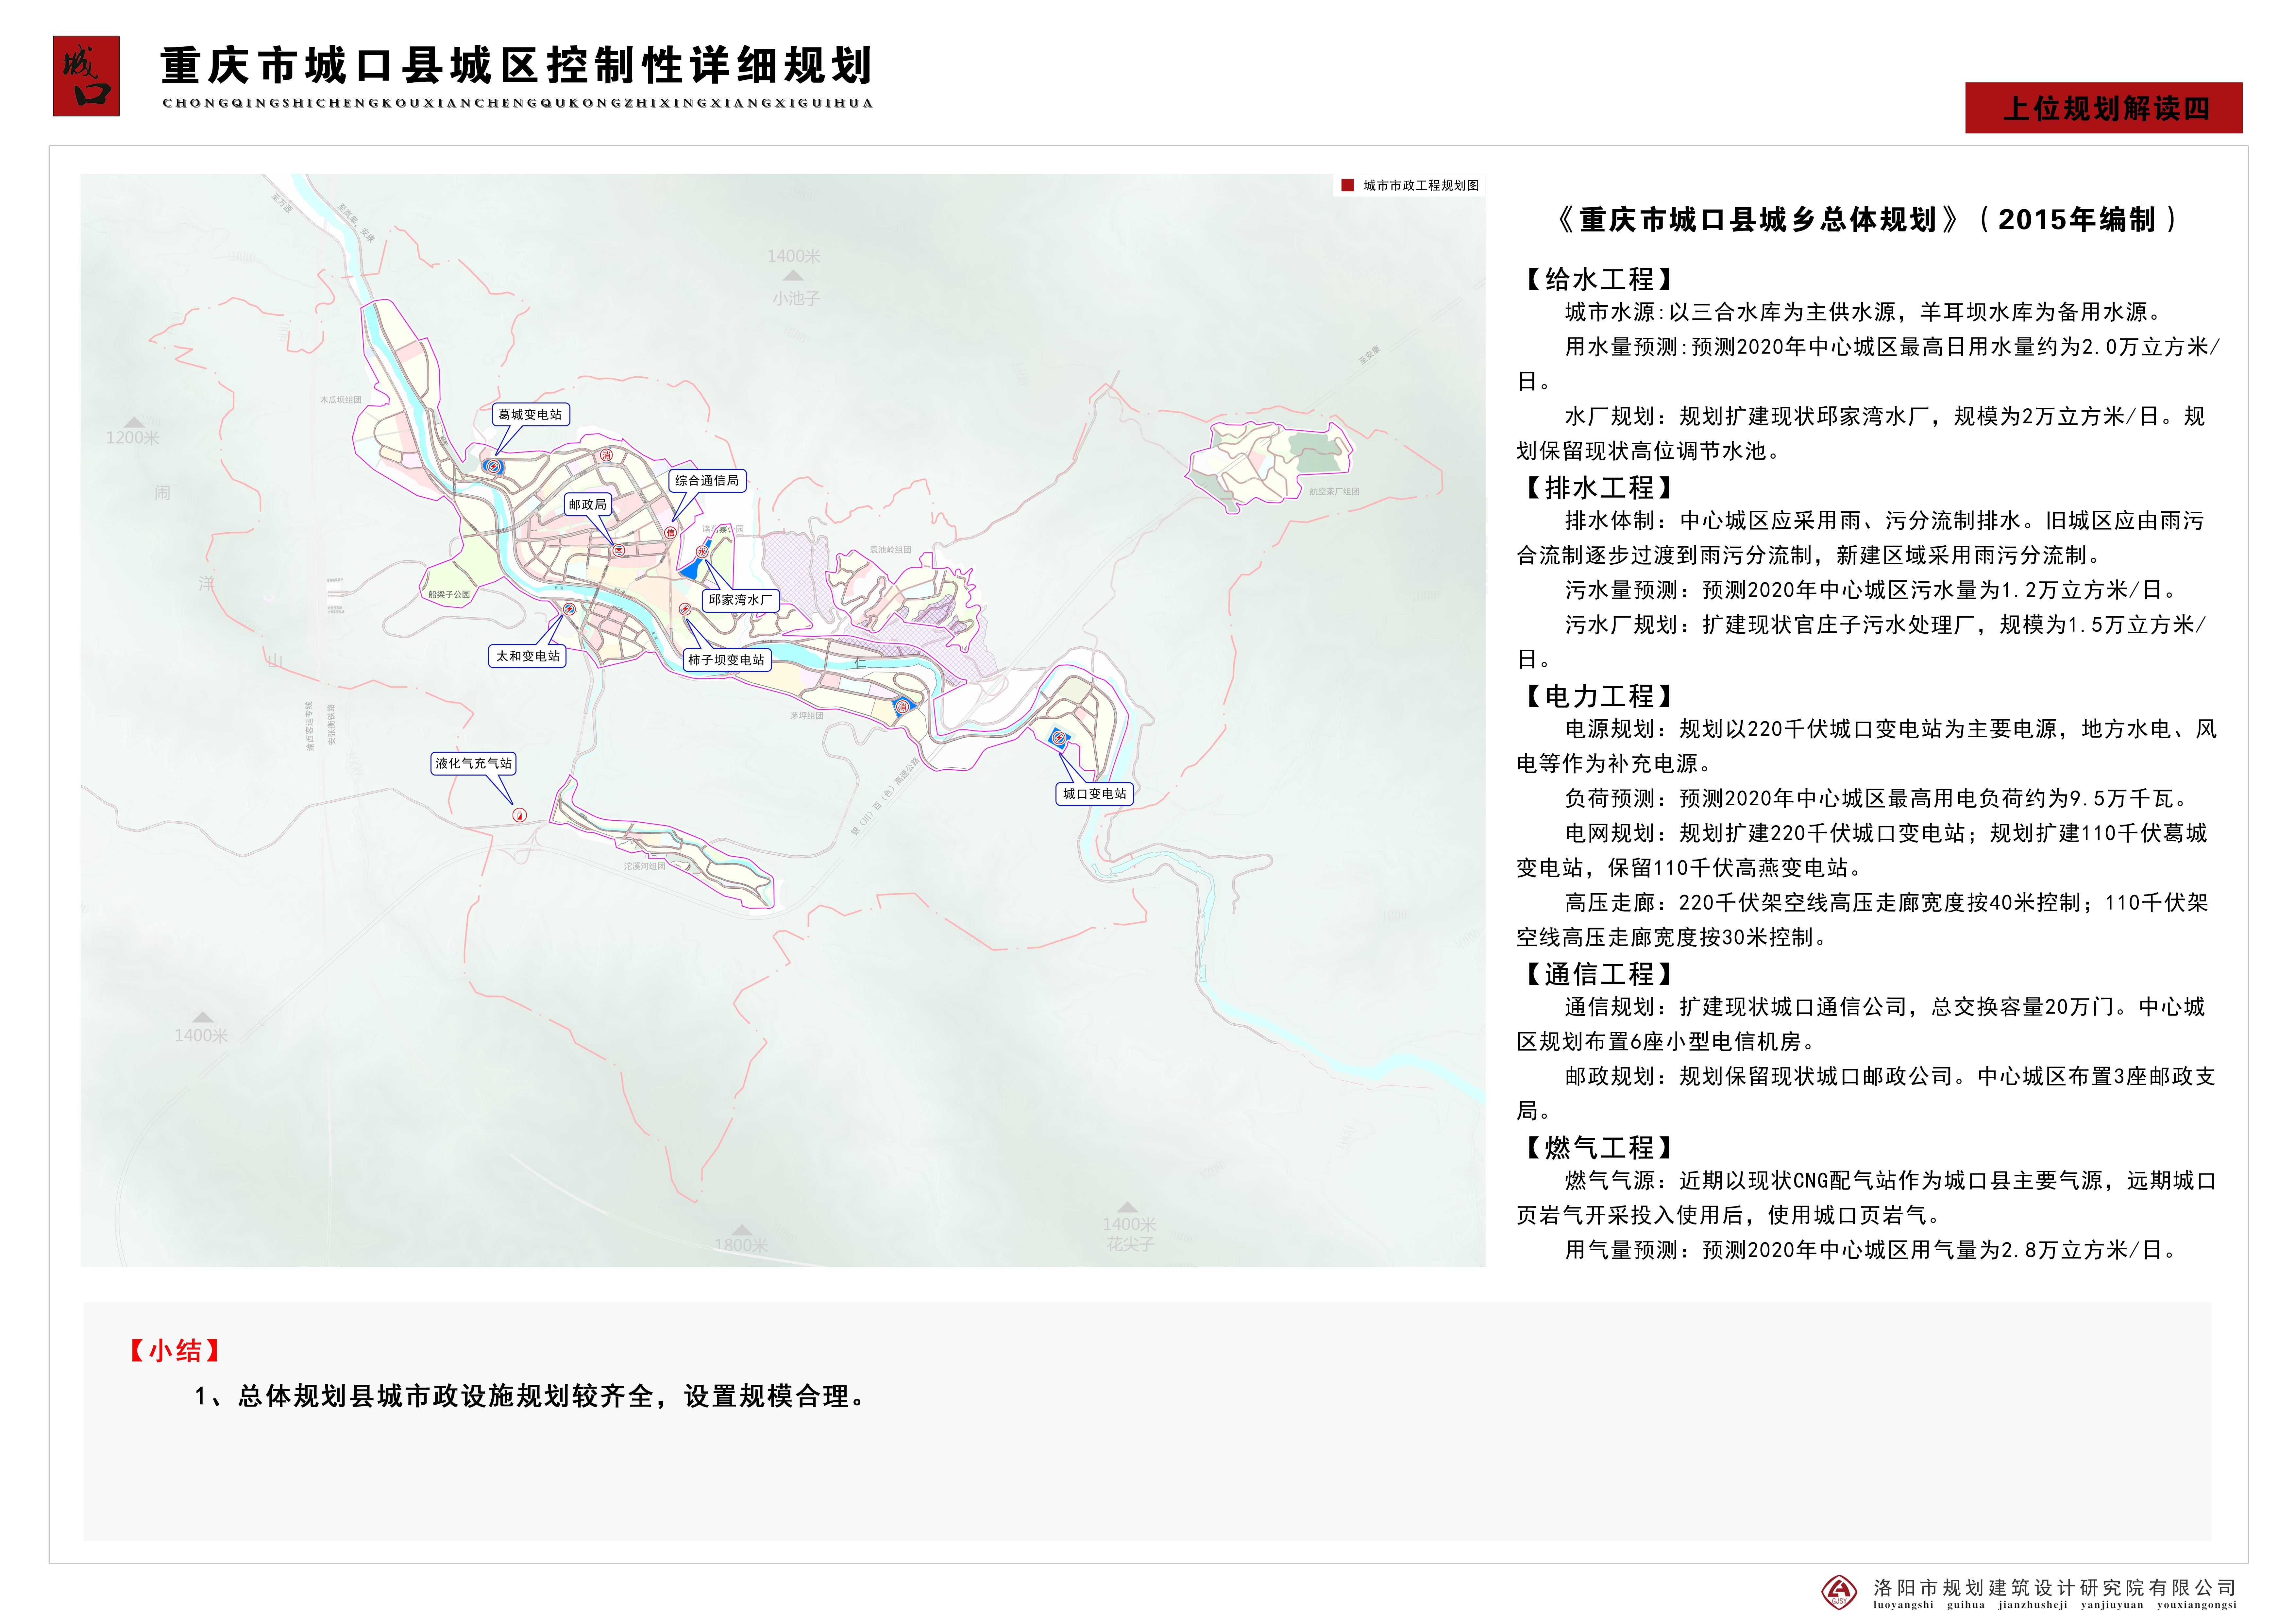The width and height of the screenshot is (2295, 1624).
Task: Click the 【小结】 summary heading
Action: click(x=175, y=1351)
